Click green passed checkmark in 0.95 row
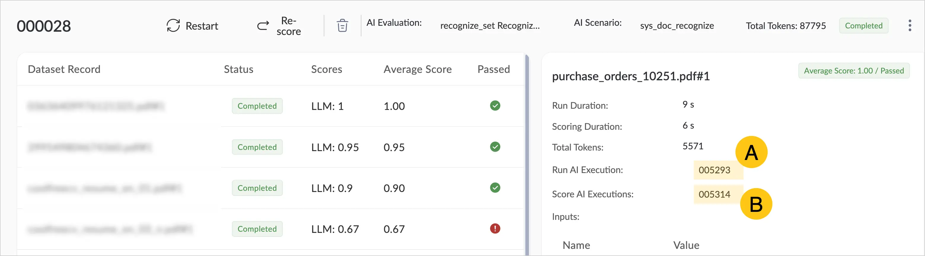925x256 pixels. coord(495,147)
